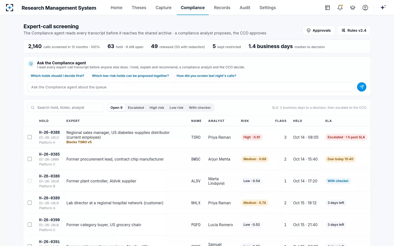Check the box for hold H-26-0389

pos(30,203)
